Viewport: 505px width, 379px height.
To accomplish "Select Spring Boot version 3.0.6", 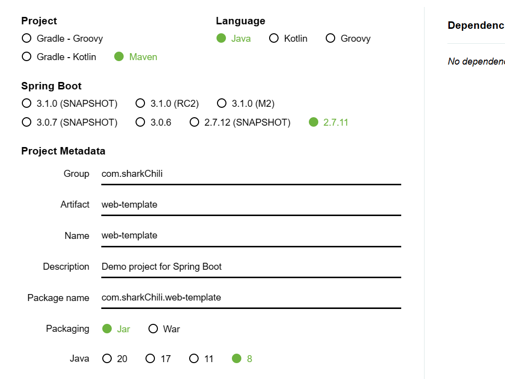I will 141,122.
